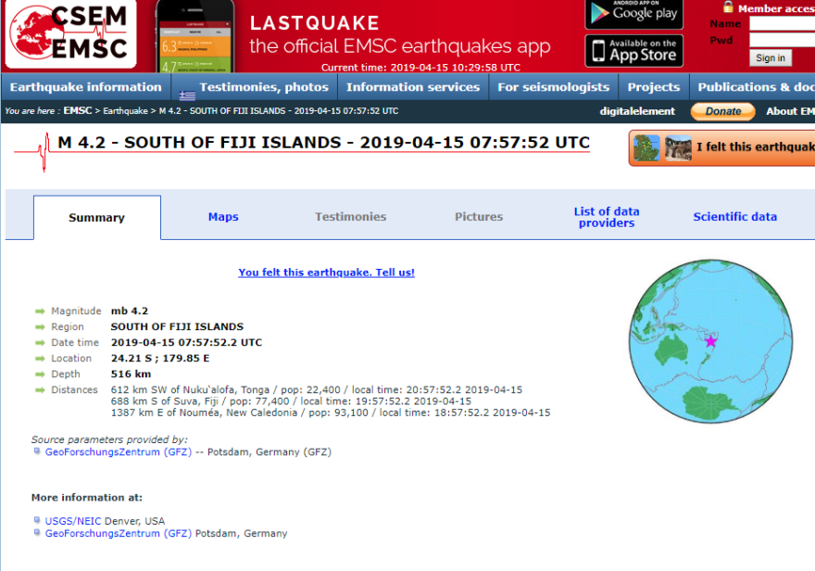This screenshot has width=815, height=571.
Task: Click the LastQuake phone app image
Action: (194, 37)
